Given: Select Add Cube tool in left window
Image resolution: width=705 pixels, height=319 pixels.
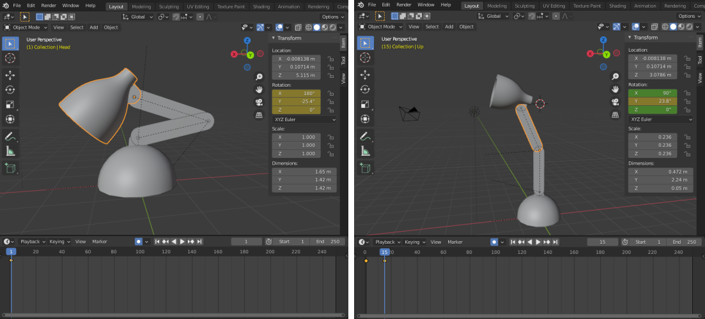Looking at the screenshot, I should click(10, 168).
